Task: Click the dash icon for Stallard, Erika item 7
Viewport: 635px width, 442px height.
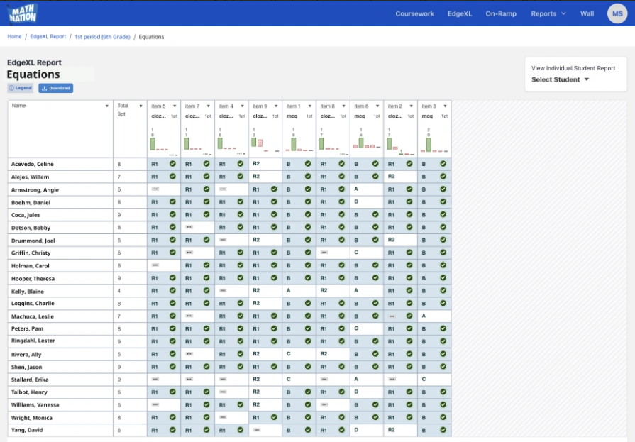Action: click(189, 380)
